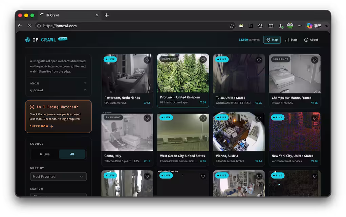Stop page loading with the X button
346x217 pixels.
tap(29, 26)
